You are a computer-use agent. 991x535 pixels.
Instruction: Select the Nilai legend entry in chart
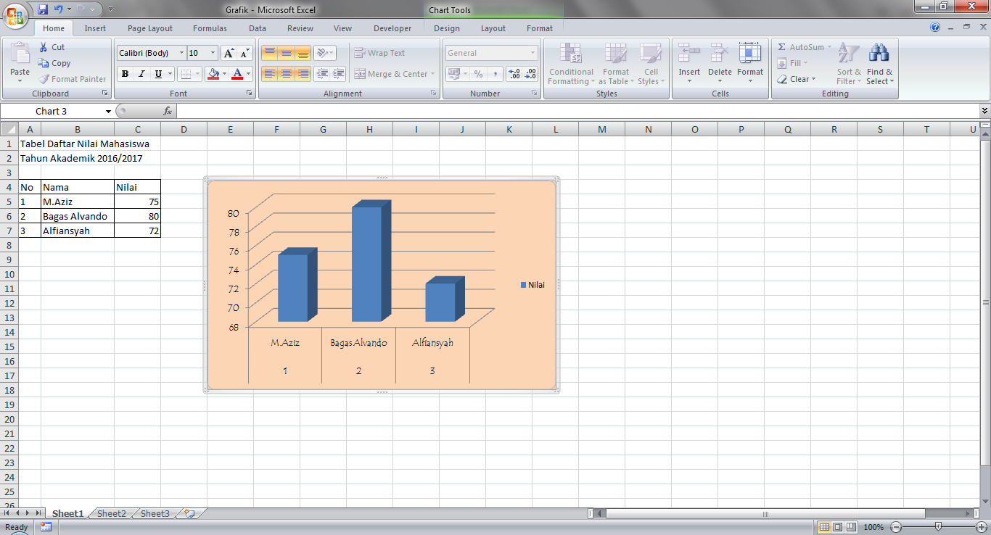(532, 285)
